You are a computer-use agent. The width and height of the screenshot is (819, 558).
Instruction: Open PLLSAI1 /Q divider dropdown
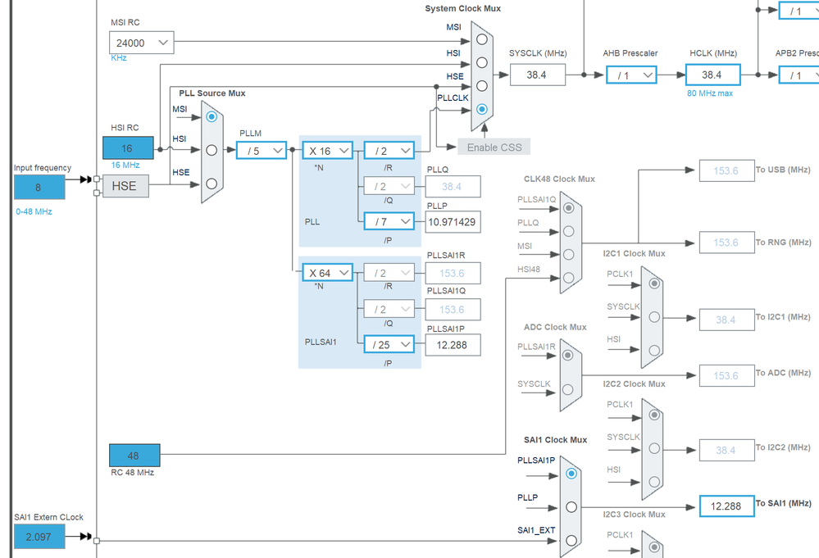389,309
